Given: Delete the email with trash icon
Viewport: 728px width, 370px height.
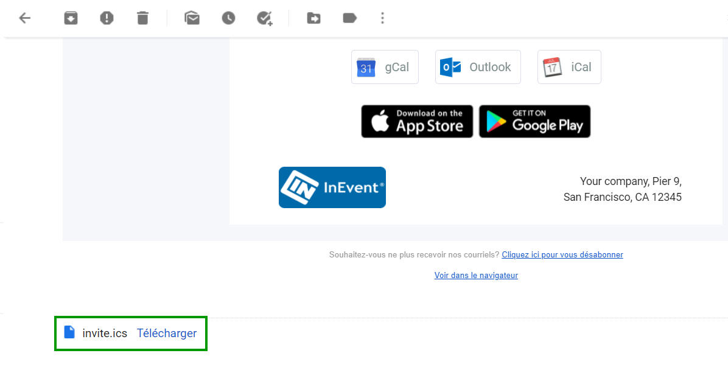Looking at the screenshot, I should pyautogui.click(x=142, y=18).
